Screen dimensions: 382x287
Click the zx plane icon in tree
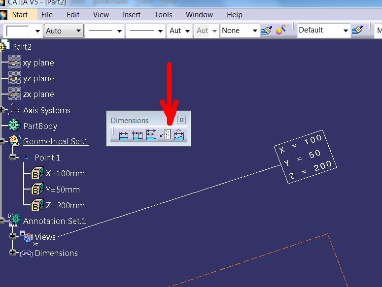pyautogui.click(x=14, y=94)
